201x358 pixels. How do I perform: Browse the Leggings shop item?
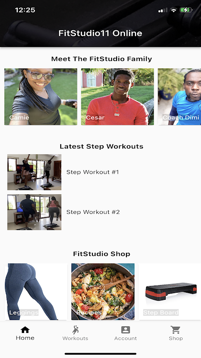[36, 292]
